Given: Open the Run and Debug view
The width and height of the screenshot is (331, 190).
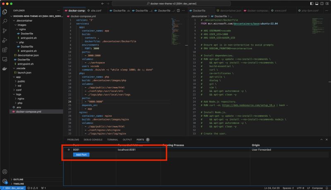Looking at the screenshot, I should 5,40.
